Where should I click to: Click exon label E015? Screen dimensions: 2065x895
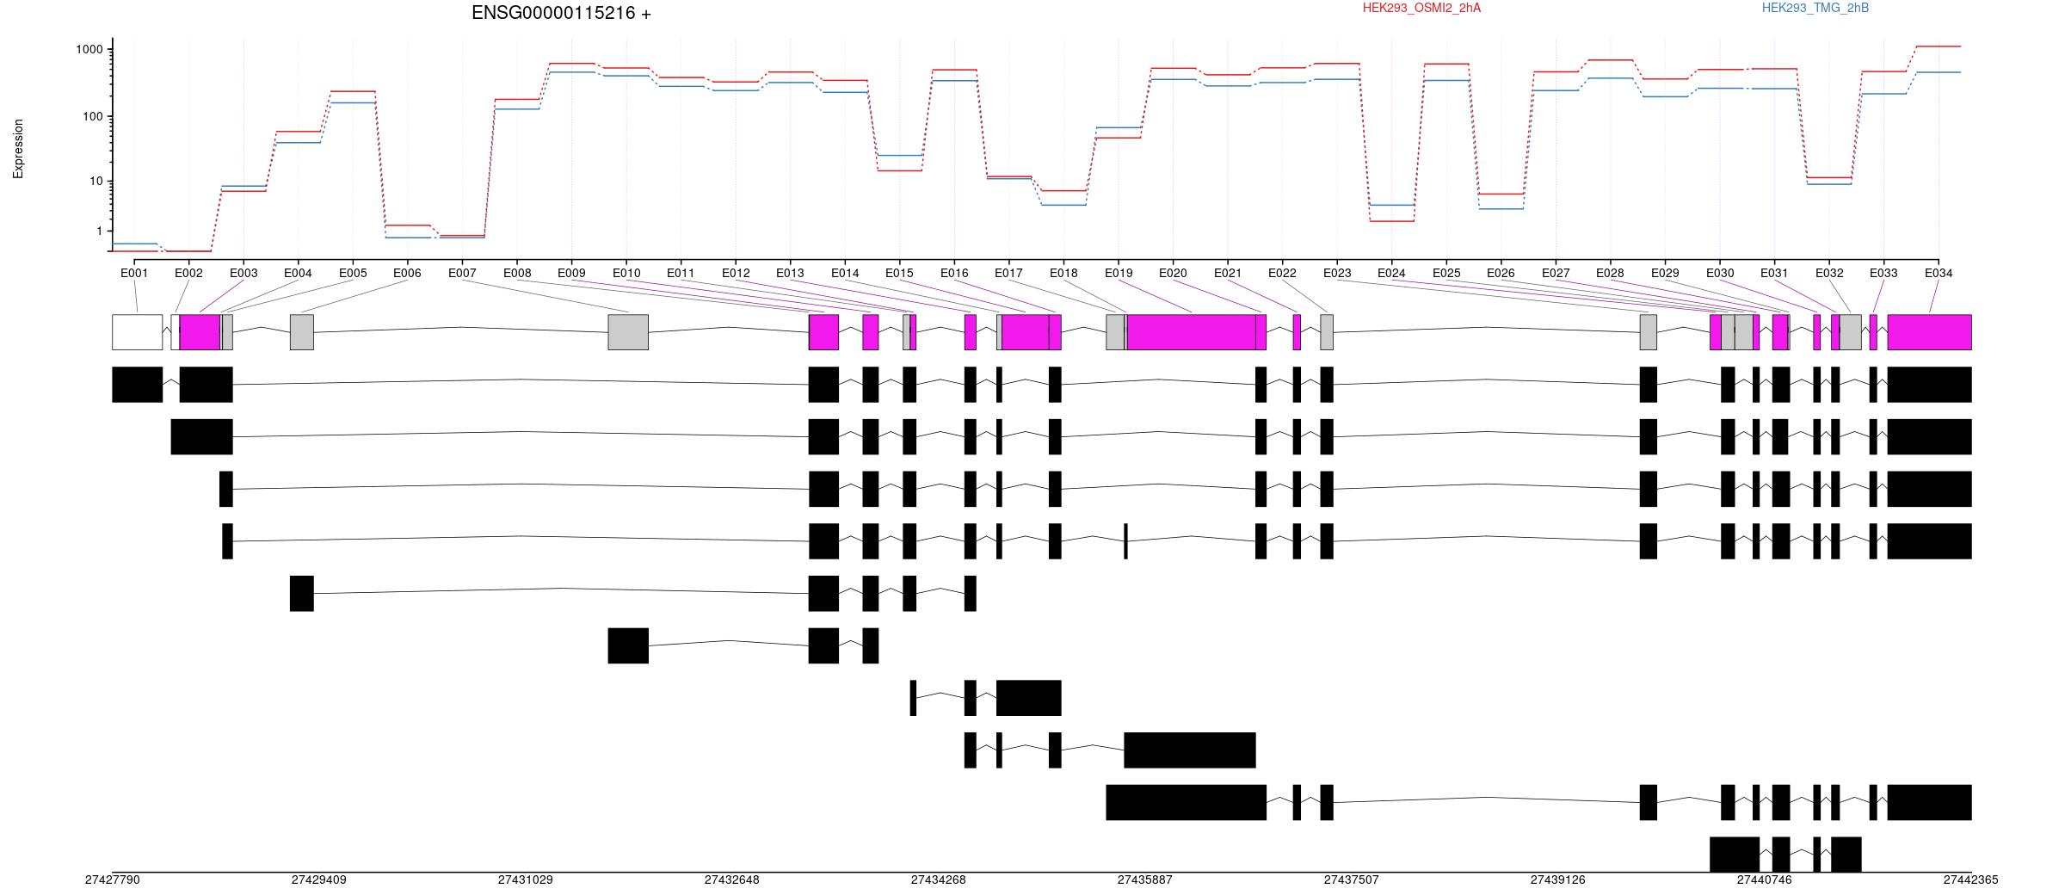pyautogui.click(x=899, y=273)
